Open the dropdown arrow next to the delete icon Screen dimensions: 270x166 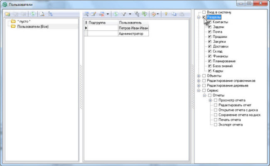(x=108, y=14)
